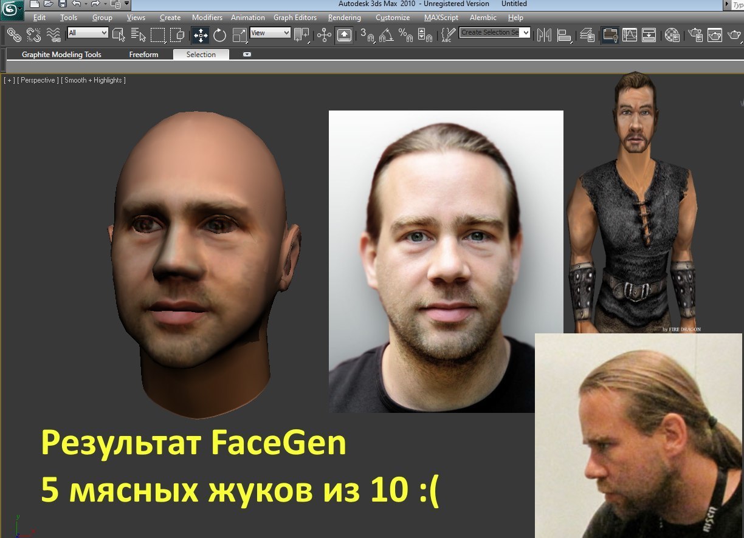Open the Modifiers menu
The height and width of the screenshot is (538, 744).
coord(207,18)
